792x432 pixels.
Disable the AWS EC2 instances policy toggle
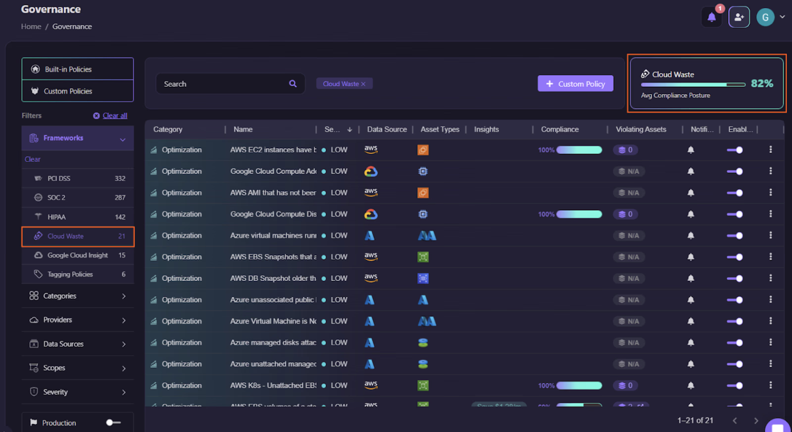pyautogui.click(x=735, y=150)
